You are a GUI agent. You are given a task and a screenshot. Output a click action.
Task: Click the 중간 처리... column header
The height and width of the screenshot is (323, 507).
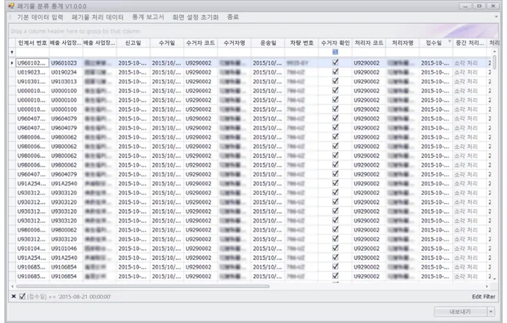pos(470,43)
